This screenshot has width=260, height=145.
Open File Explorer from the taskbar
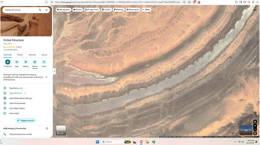[147, 142]
